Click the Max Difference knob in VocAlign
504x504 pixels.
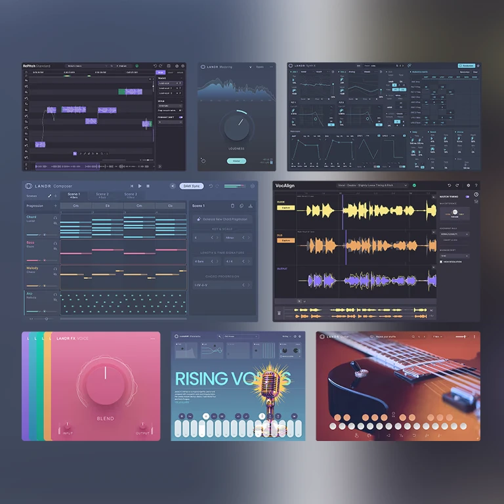click(455, 212)
